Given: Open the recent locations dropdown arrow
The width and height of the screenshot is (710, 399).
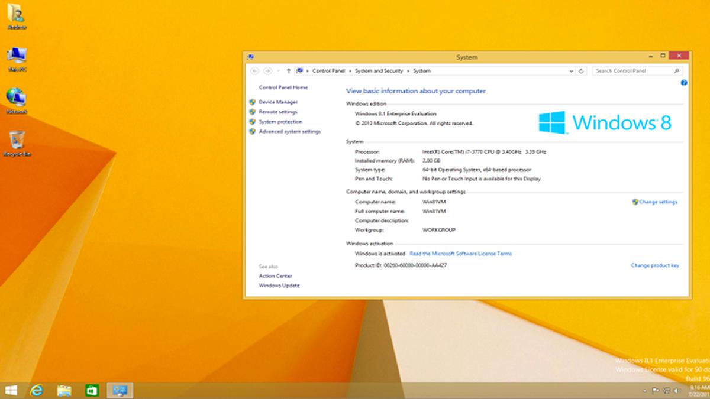Looking at the screenshot, I should point(278,71).
